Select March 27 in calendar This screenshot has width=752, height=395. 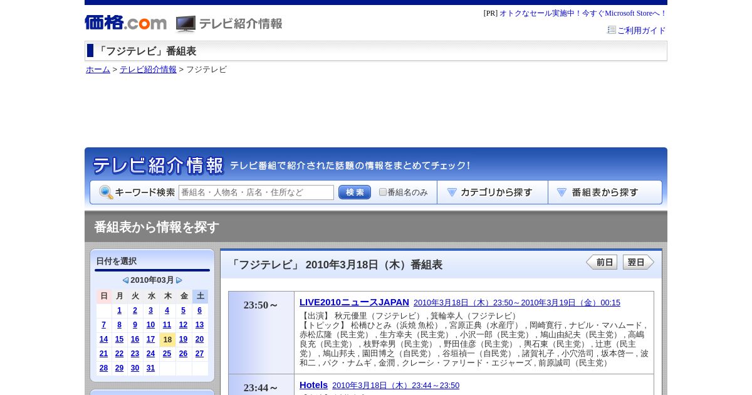[x=199, y=354]
